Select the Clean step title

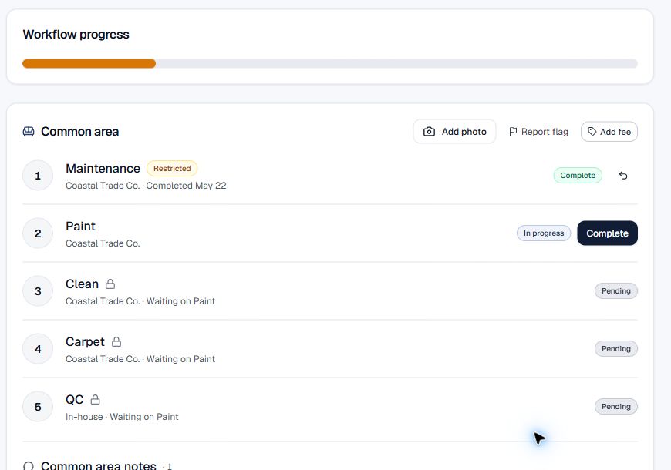pos(83,284)
